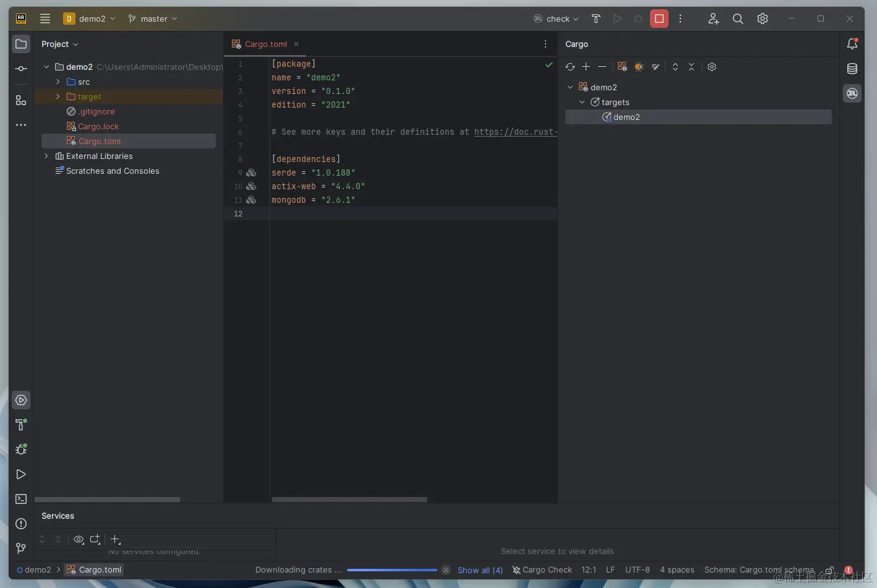Toggle the Project tool window folder icon

(21, 44)
